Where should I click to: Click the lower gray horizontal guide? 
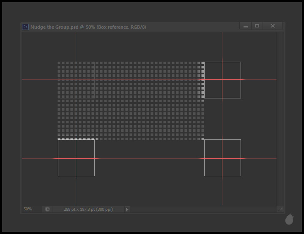tap(148, 158)
